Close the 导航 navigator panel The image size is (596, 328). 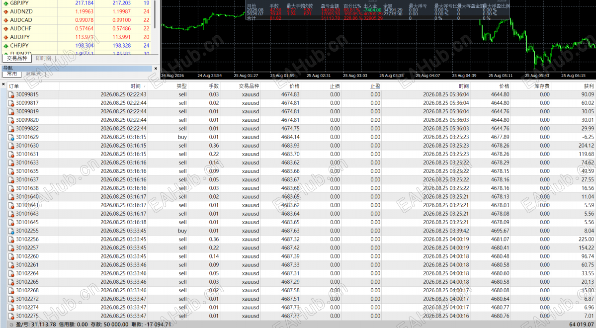(x=156, y=69)
